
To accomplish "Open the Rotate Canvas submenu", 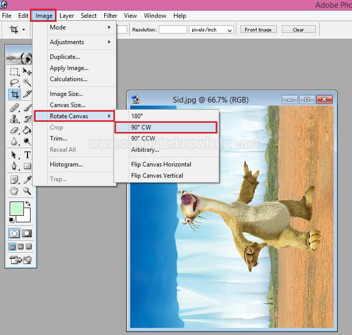I will [75, 116].
